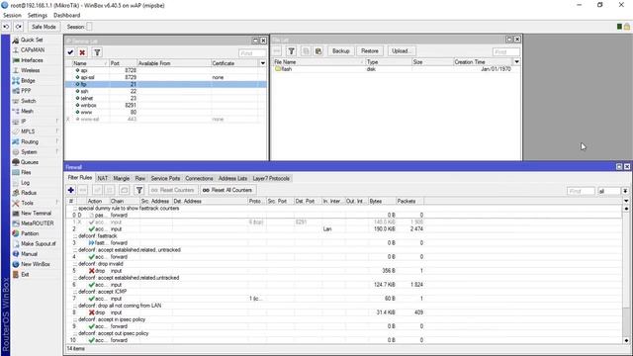633x356 pixels.
Task: Open Partition from sidebar
Action: 30,233
